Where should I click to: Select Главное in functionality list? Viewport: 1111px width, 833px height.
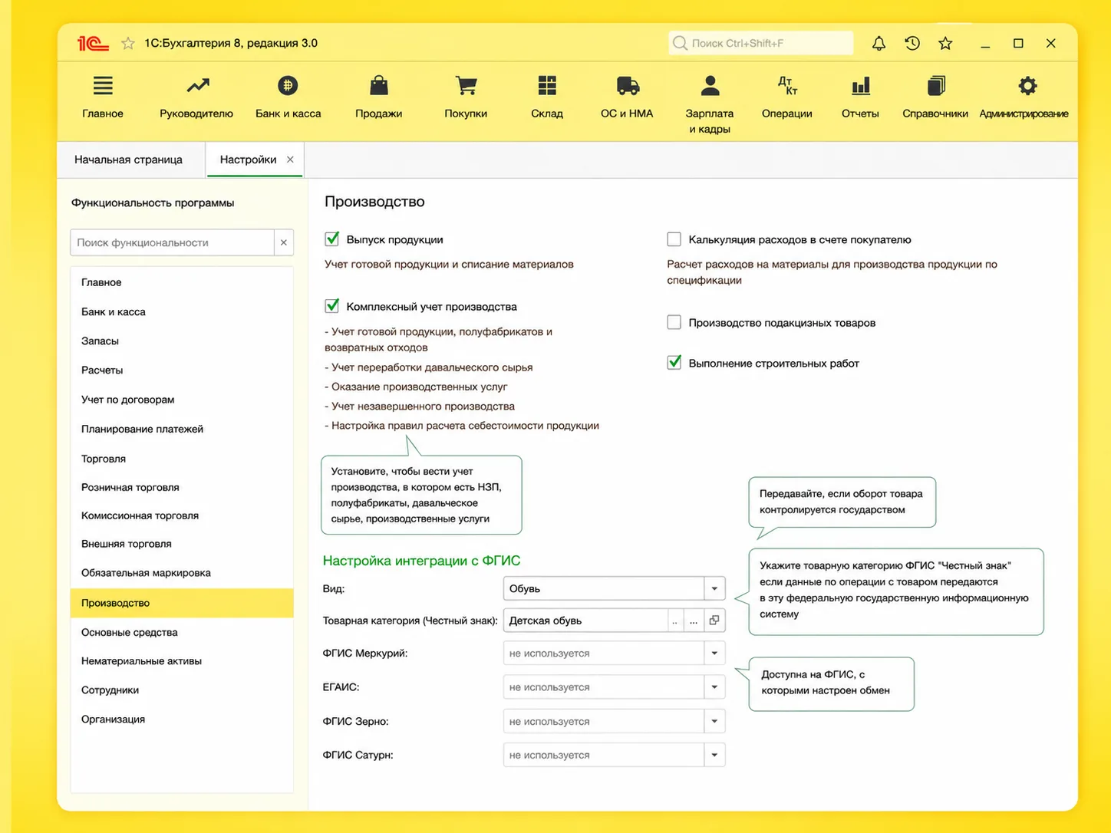point(182,282)
